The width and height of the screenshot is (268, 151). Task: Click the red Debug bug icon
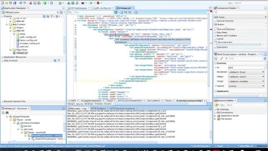[x=98, y=3]
